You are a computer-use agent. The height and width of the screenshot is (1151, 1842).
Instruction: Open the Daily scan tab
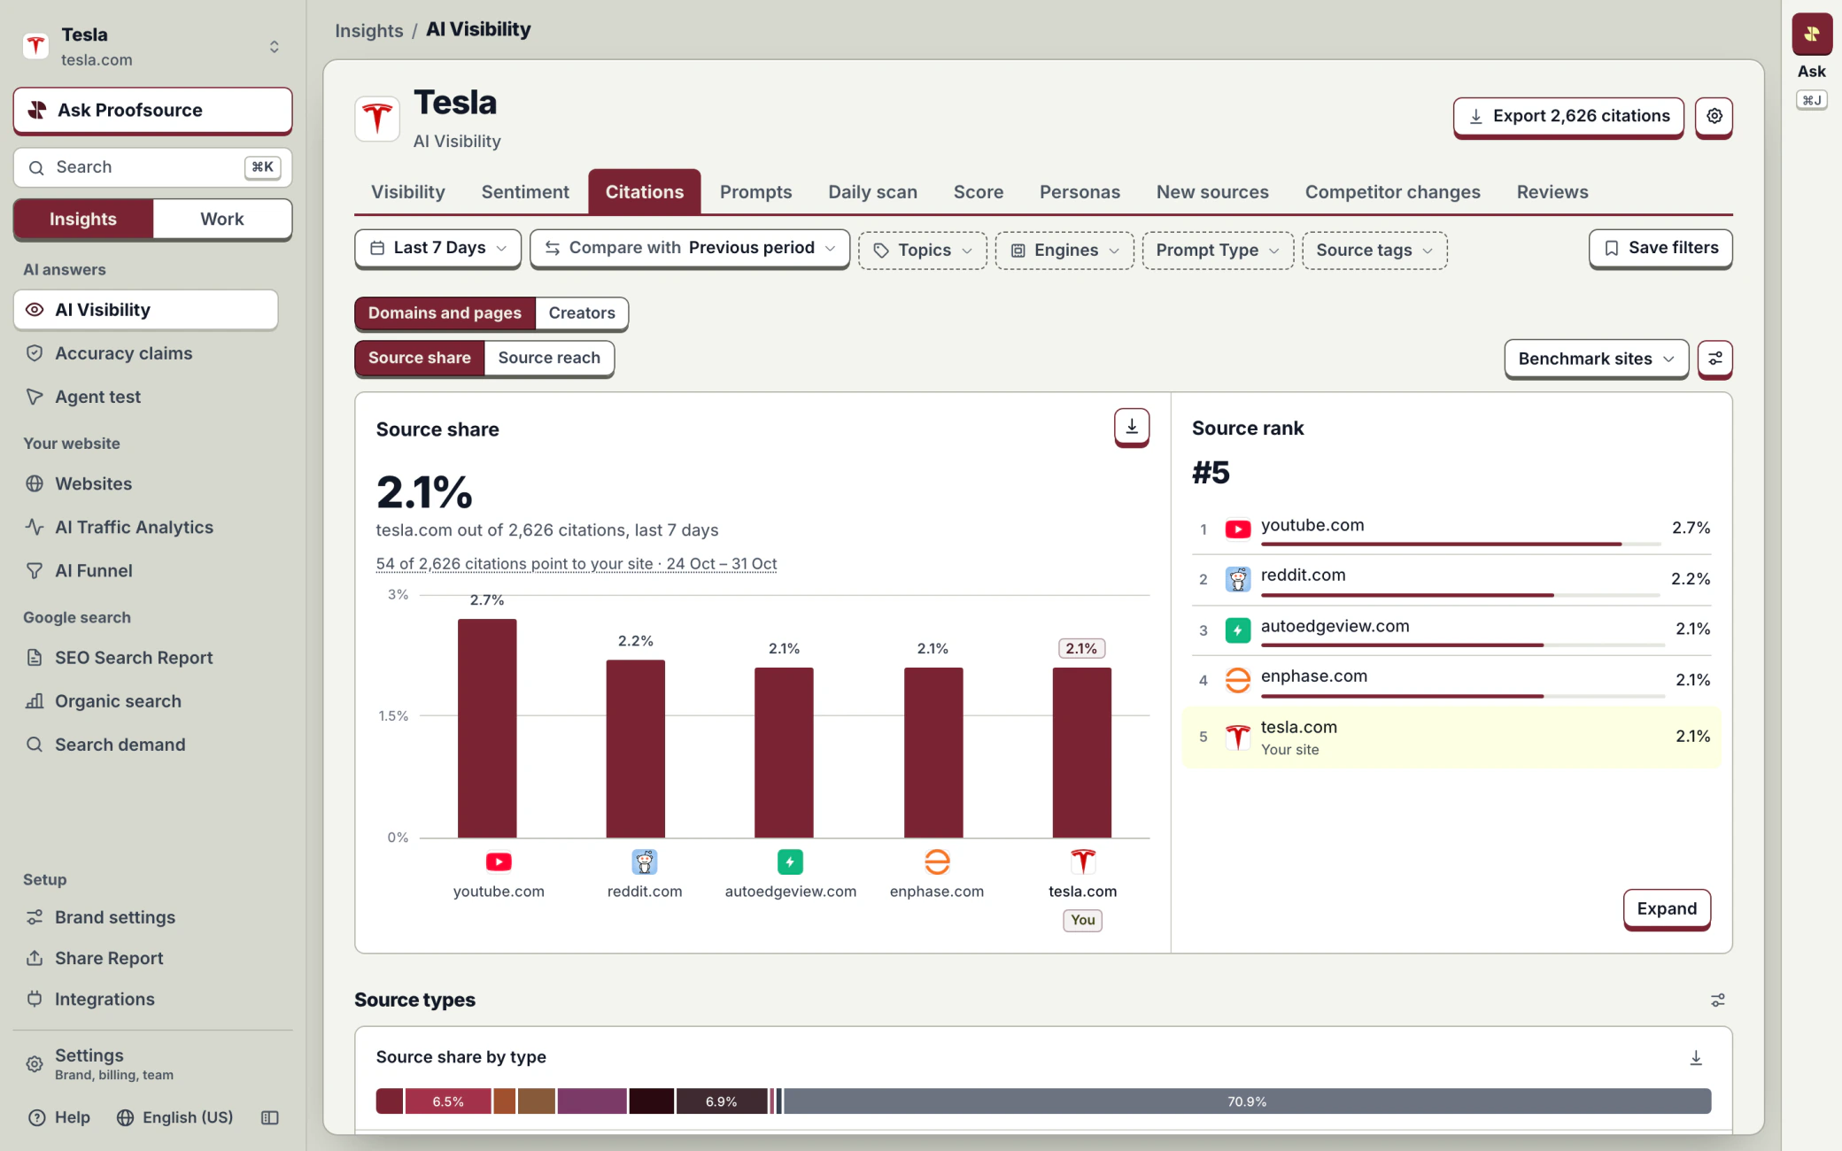872,192
